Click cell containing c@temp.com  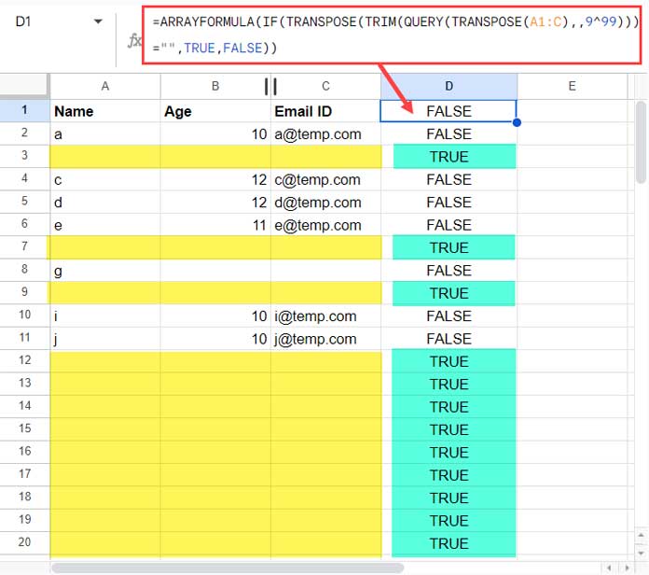(325, 179)
